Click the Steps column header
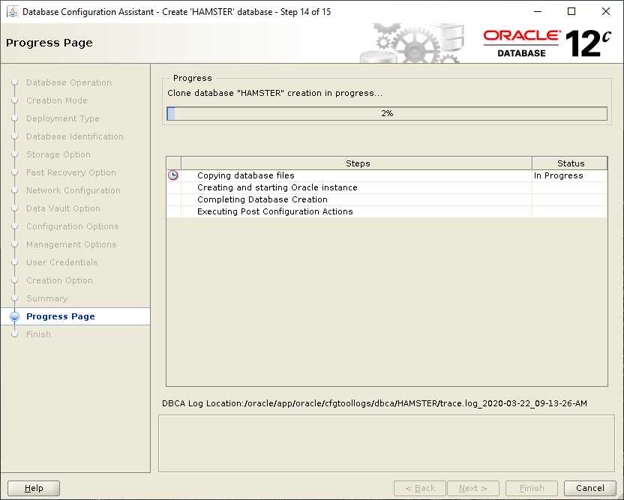 point(356,163)
